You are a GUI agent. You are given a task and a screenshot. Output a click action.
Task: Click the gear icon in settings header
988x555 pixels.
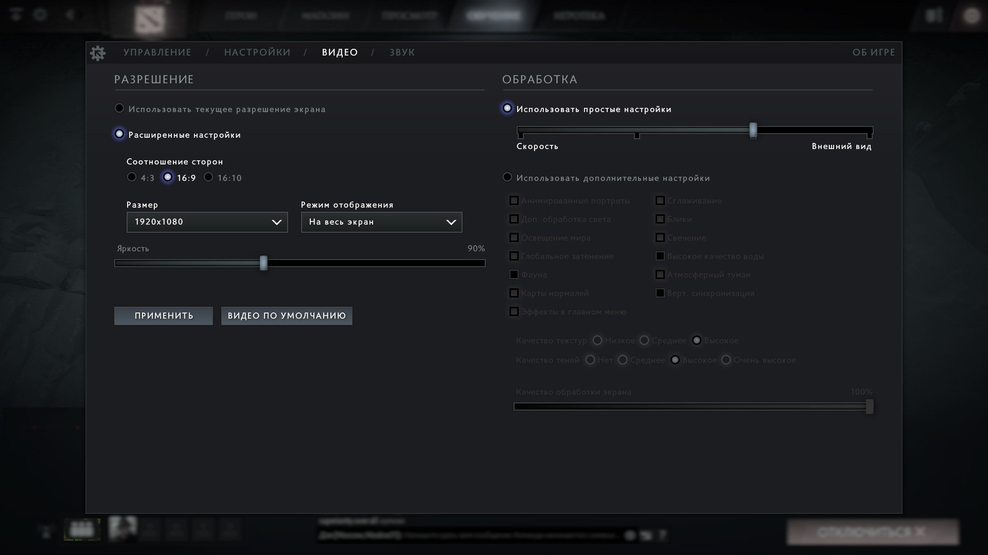[x=97, y=53]
